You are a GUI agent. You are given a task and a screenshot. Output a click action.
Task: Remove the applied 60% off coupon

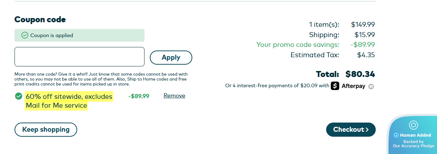pyautogui.click(x=174, y=96)
